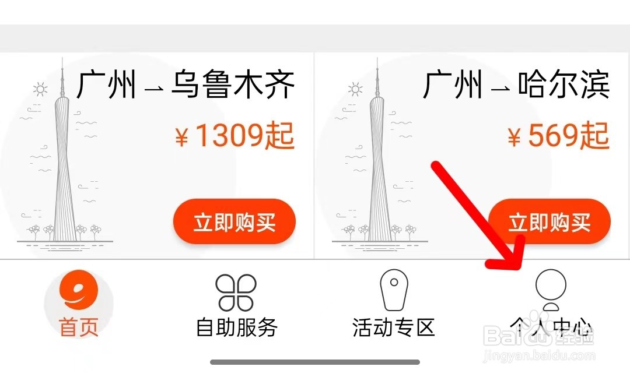Tap the orange 9 home logo icon
This screenshot has height=377, width=630.
(x=79, y=290)
